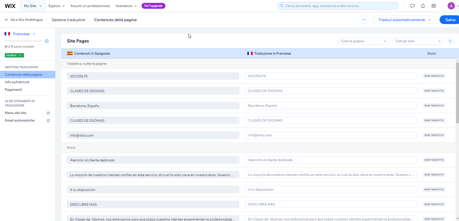Image resolution: width=459 pixels, height=221 pixels.
Task: Click the Barcelona, España French translation field
Action: click(x=331, y=106)
